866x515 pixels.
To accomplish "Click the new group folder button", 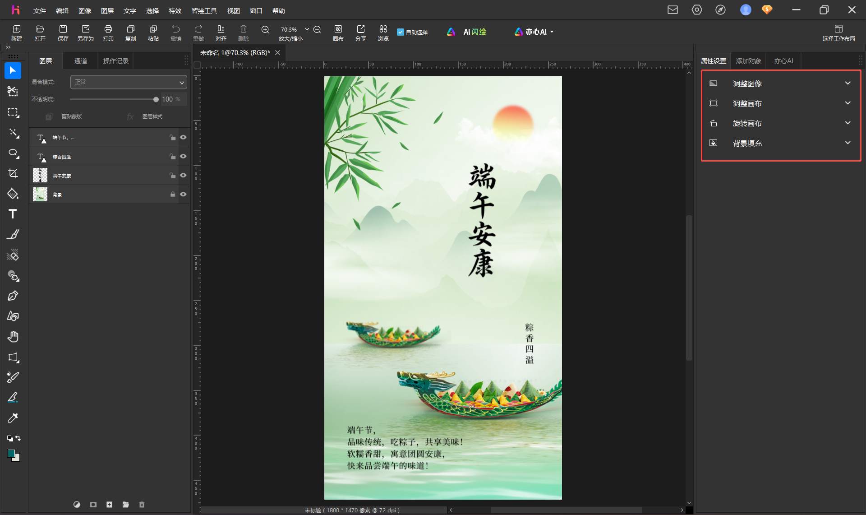I will tap(125, 505).
